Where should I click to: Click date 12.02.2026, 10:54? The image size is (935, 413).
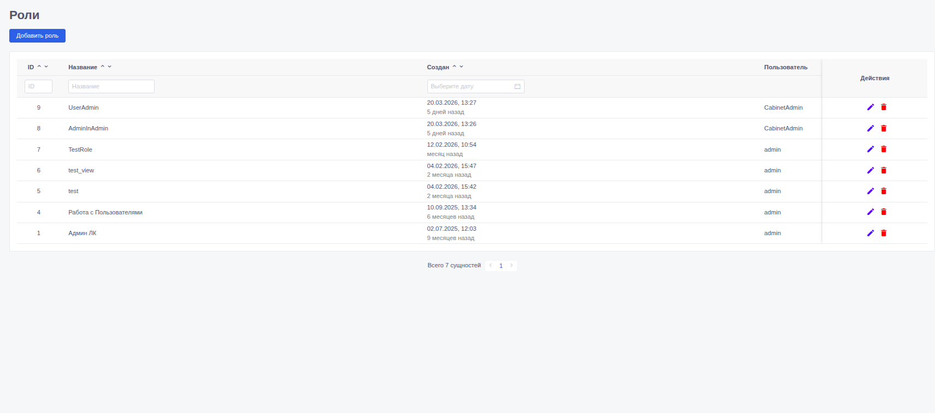click(452, 145)
